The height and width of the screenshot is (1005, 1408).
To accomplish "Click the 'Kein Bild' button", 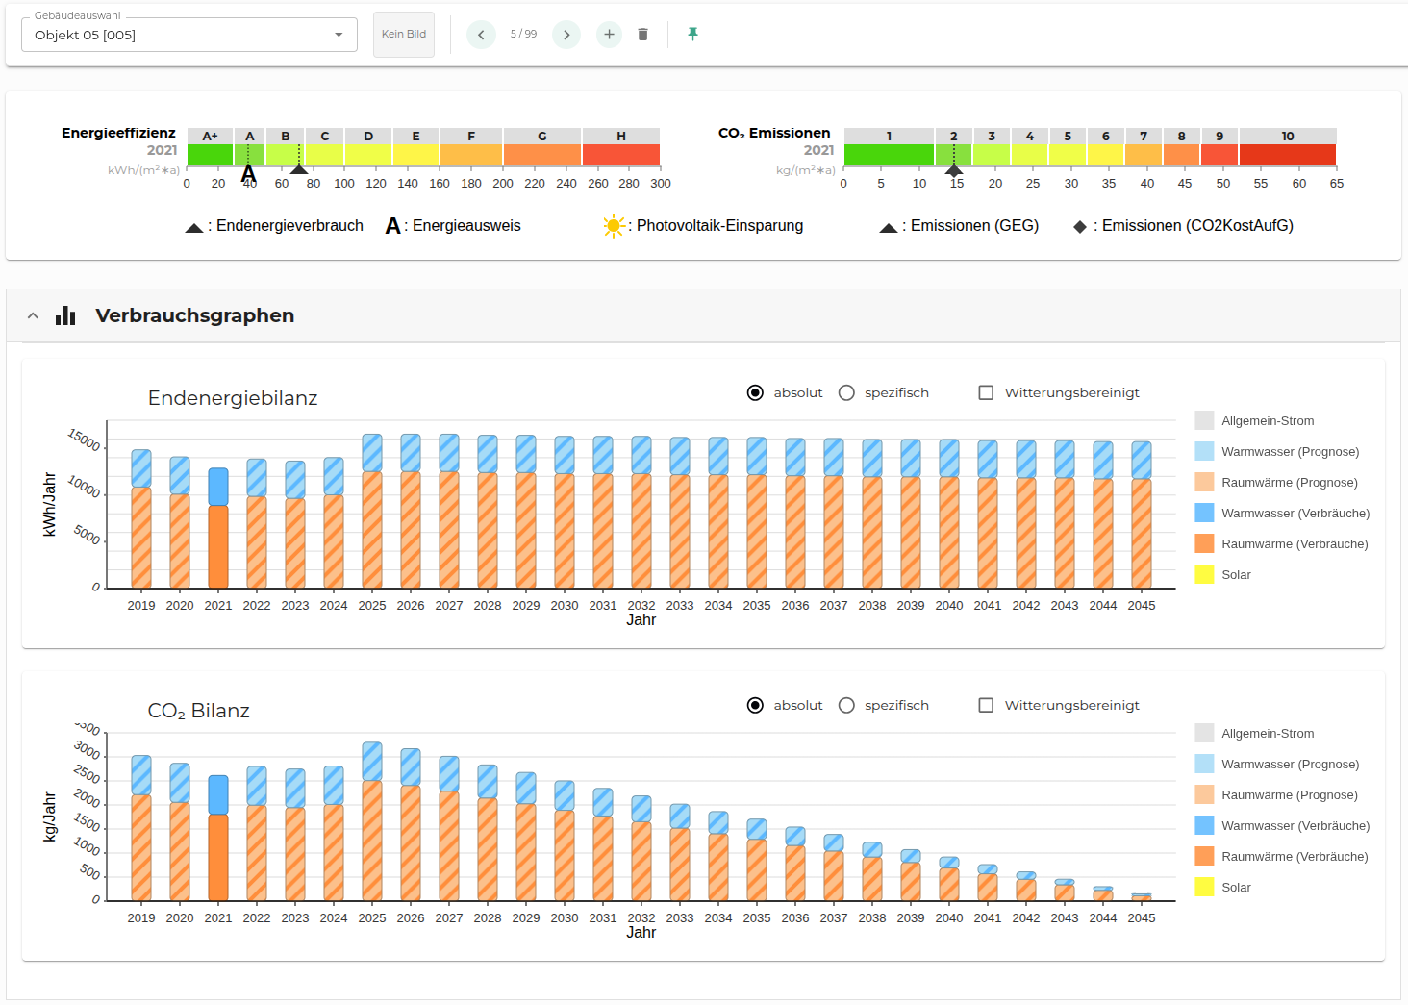I will pos(404,35).
